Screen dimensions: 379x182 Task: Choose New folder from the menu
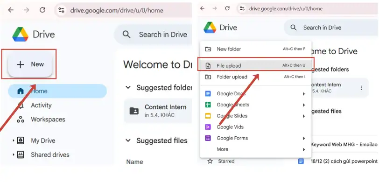click(256, 49)
